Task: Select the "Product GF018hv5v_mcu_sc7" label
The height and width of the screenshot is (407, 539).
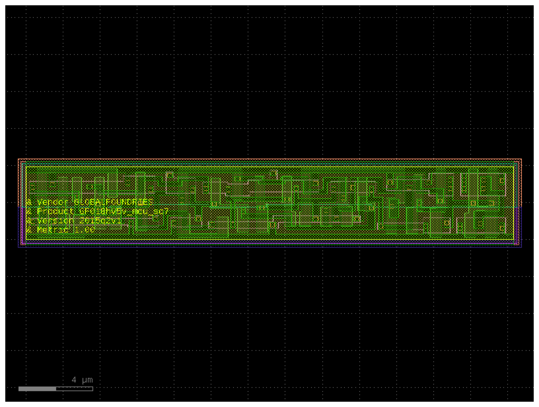Action: [103, 211]
